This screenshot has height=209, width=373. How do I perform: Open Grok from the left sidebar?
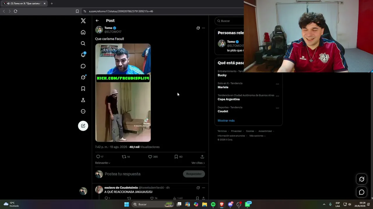[x=83, y=77]
